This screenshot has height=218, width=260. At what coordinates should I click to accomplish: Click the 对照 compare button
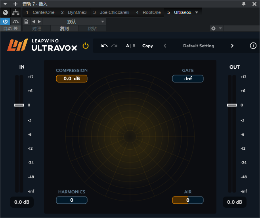click(36, 29)
